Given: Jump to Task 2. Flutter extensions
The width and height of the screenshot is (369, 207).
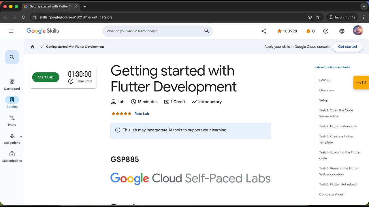Looking at the screenshot, I should pos(338,126).
